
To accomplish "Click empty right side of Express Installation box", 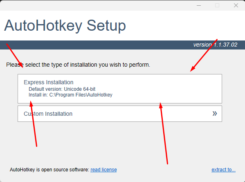I will 172,89.
